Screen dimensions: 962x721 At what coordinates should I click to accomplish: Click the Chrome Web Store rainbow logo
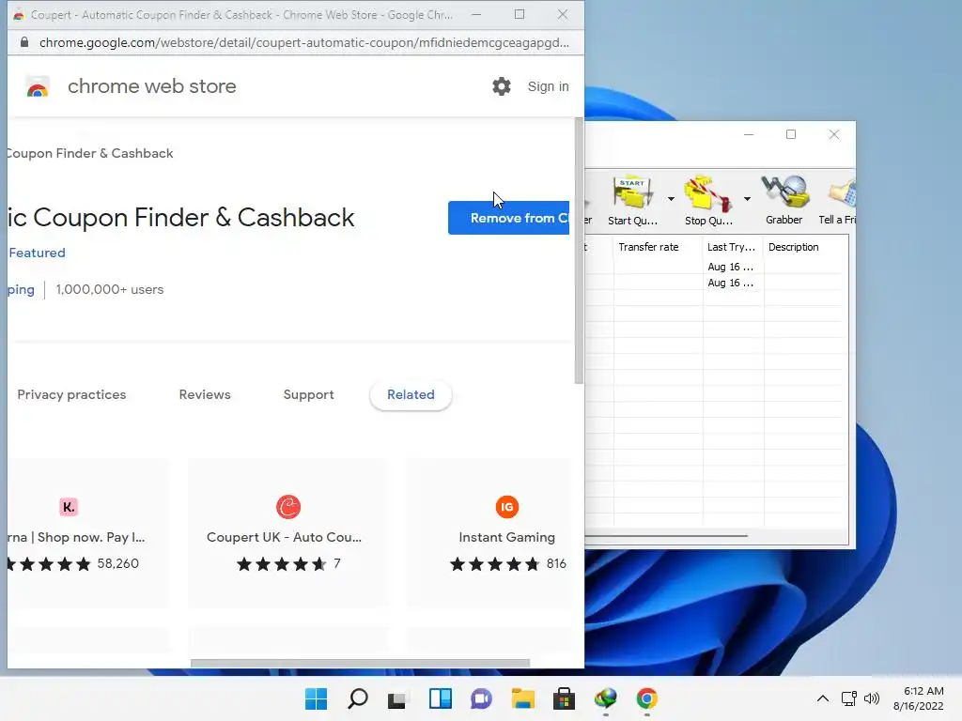click(38, 87)
